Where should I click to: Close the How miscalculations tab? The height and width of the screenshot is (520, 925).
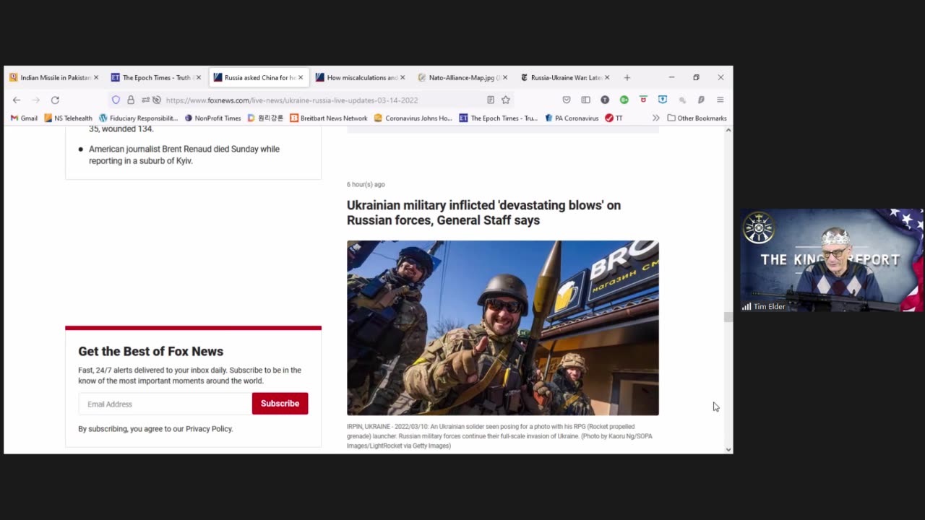(403, 77)
